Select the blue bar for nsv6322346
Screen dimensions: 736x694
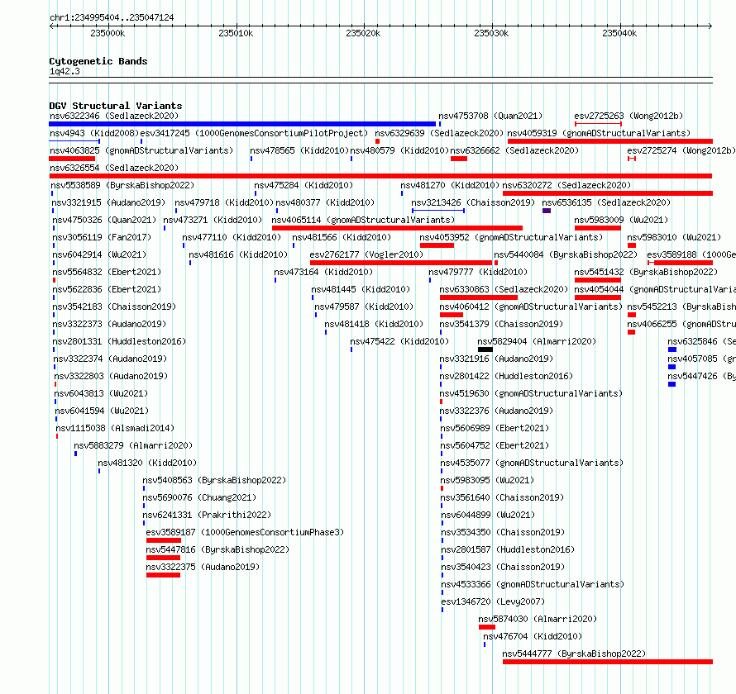(242, 124)
